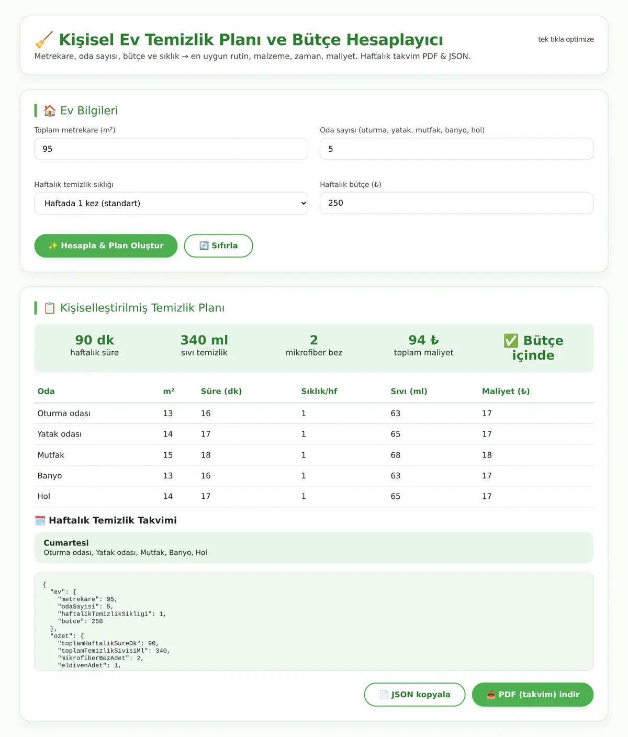Click the Hesapla & Plan Oluştur button
628x737 pixels.
pos(106,245)
